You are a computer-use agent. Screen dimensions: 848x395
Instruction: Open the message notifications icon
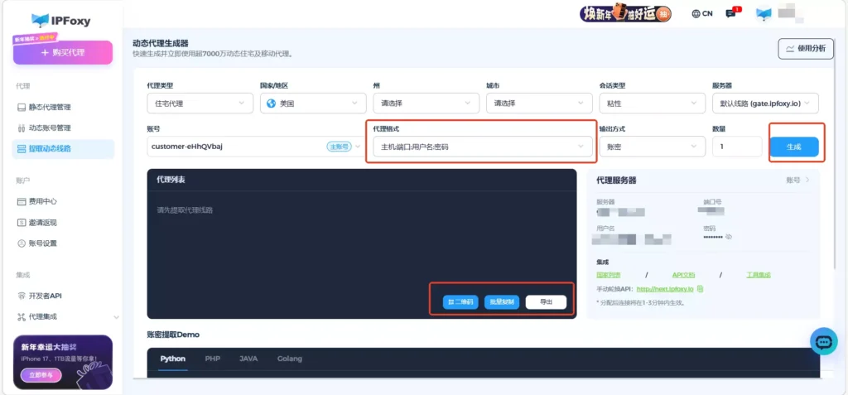731,13
